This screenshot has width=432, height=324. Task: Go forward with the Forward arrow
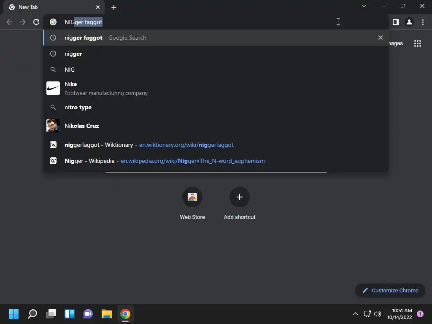[23, 22]
